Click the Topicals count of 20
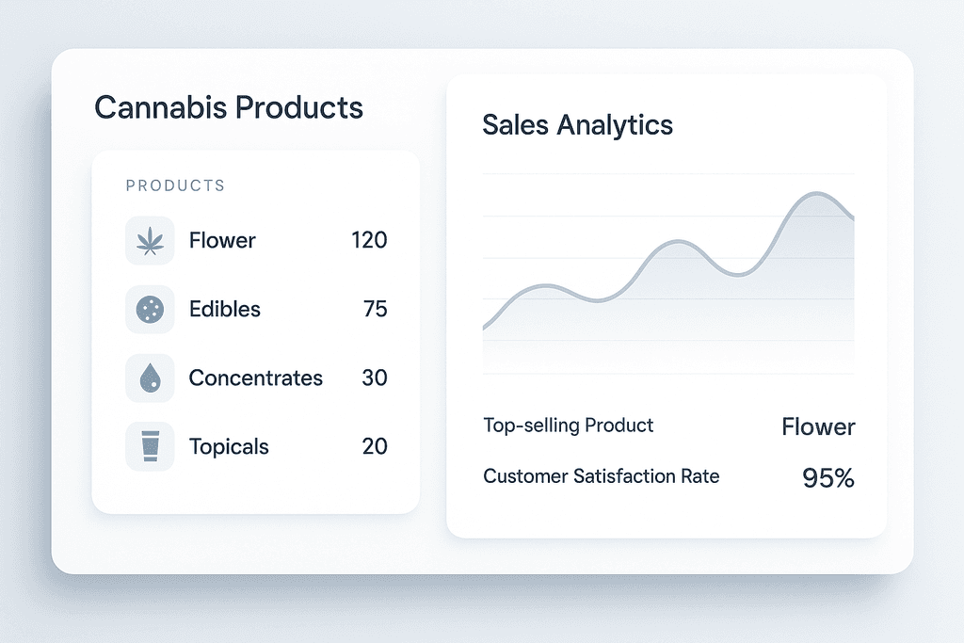The image size is (964, 643). (375, 446)
